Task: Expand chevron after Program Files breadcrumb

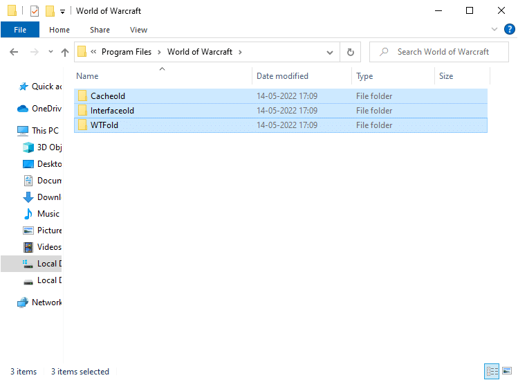Action: pos(159,52)
